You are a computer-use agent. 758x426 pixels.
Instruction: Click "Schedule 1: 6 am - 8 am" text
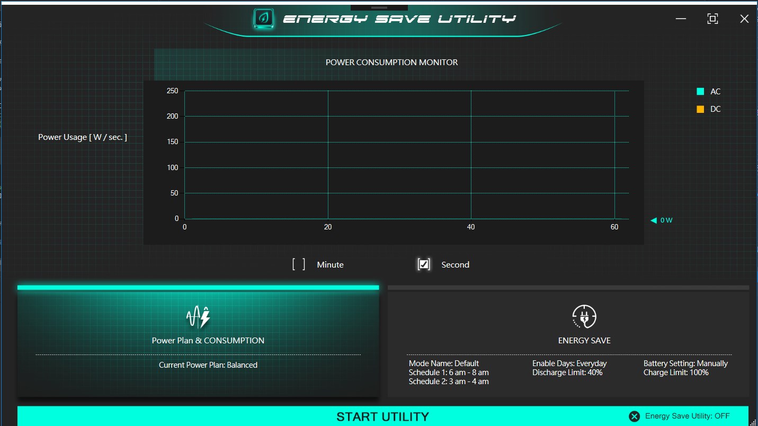pos(449,372)
